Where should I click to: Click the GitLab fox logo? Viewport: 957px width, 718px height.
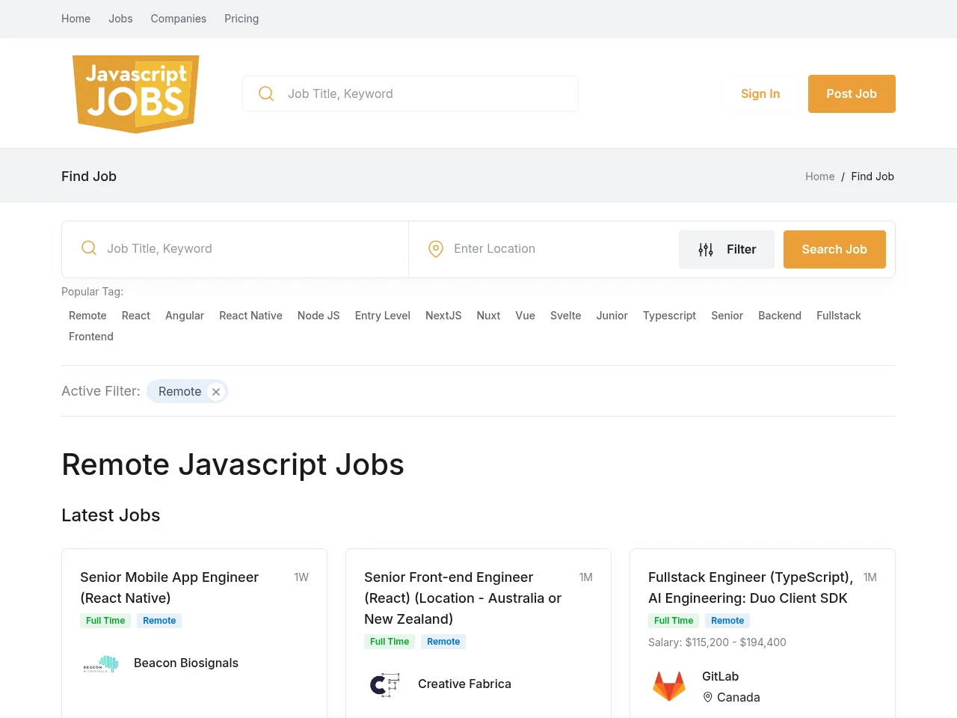click(x=669, y=687)
